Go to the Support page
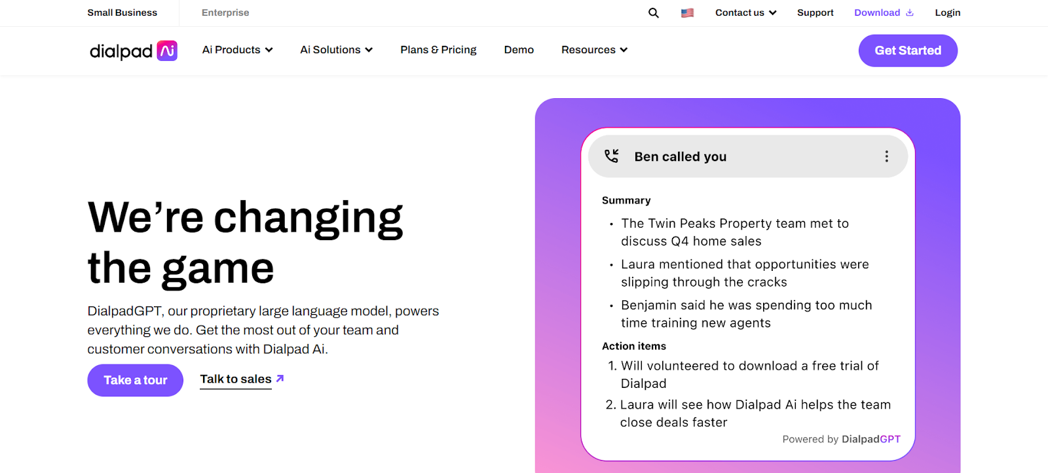This screenshot has width=1048, height=473. coord(815,12)
